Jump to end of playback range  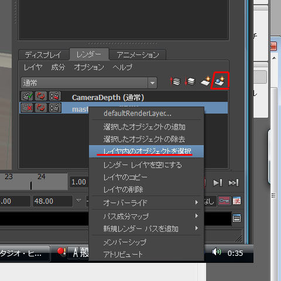pyautogui.click(x=234, y=183)
